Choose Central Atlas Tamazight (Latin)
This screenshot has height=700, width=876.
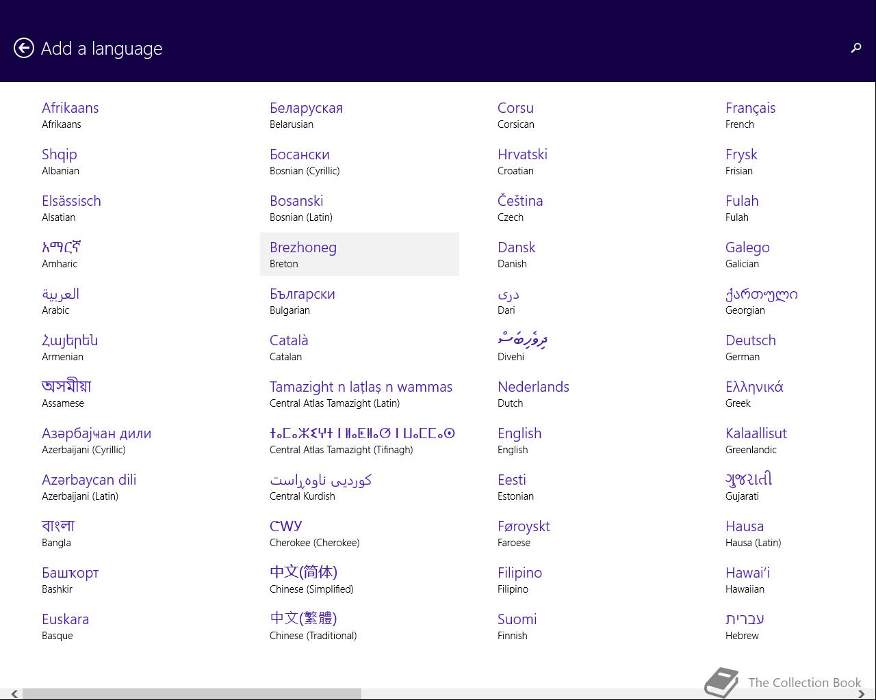(359, 394)
